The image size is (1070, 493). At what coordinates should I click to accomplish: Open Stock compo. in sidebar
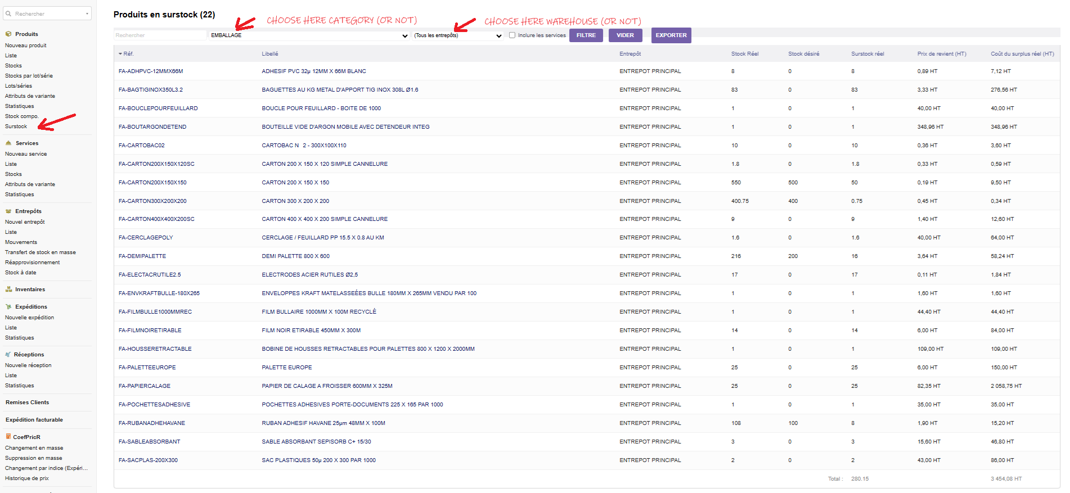pos(22,116)
